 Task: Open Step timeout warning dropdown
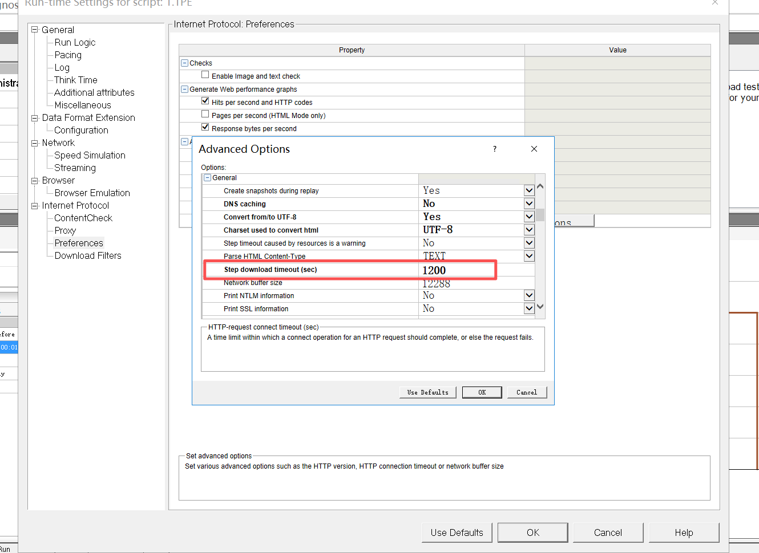[x=529, y=243]
